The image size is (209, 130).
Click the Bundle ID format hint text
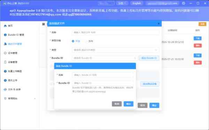click(x=103, y=89)
